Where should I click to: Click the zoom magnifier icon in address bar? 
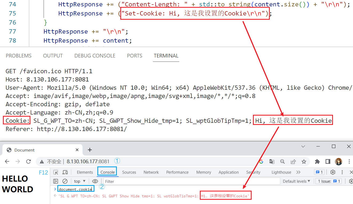point(282,161)
